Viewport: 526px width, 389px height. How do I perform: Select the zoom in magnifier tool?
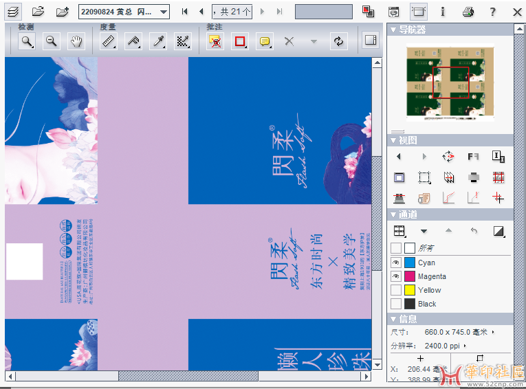[x=27, y=41]
